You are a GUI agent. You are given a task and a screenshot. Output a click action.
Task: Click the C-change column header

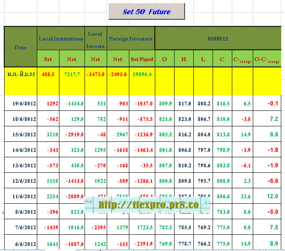[x=242, y=59]
